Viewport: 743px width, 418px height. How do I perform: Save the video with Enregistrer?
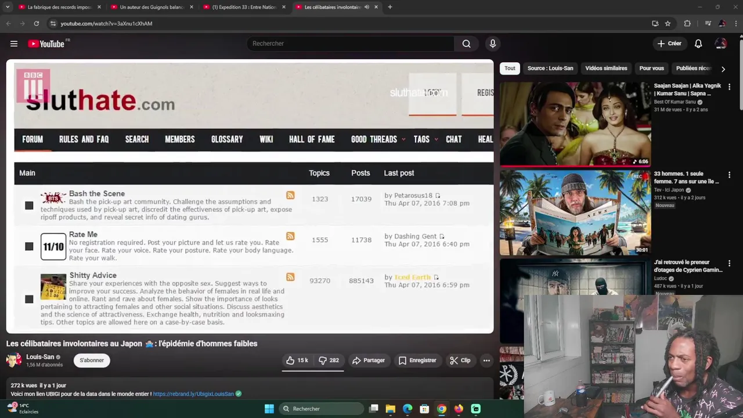(417, 361)
